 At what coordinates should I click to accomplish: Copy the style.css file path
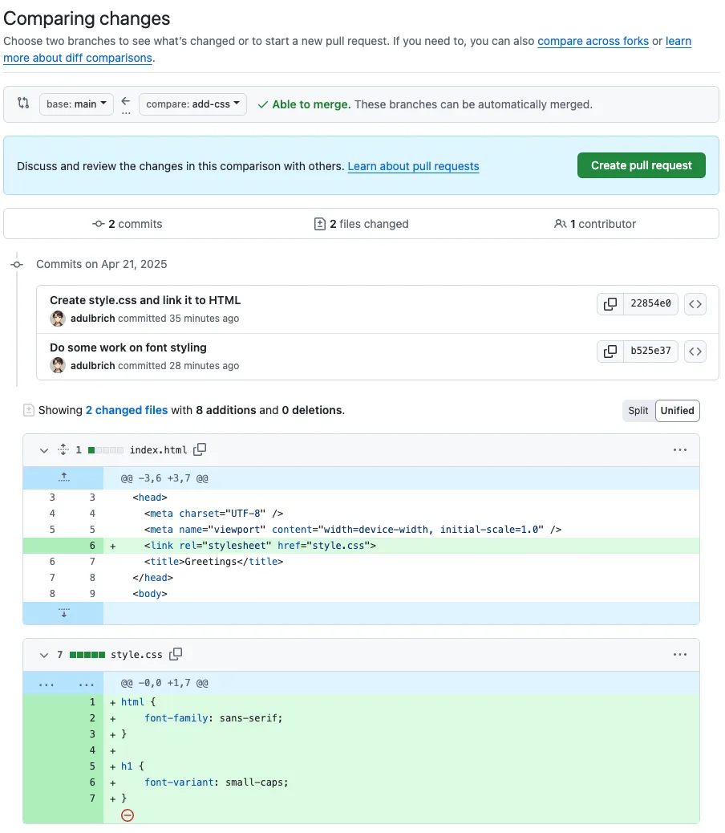[176, 654]
